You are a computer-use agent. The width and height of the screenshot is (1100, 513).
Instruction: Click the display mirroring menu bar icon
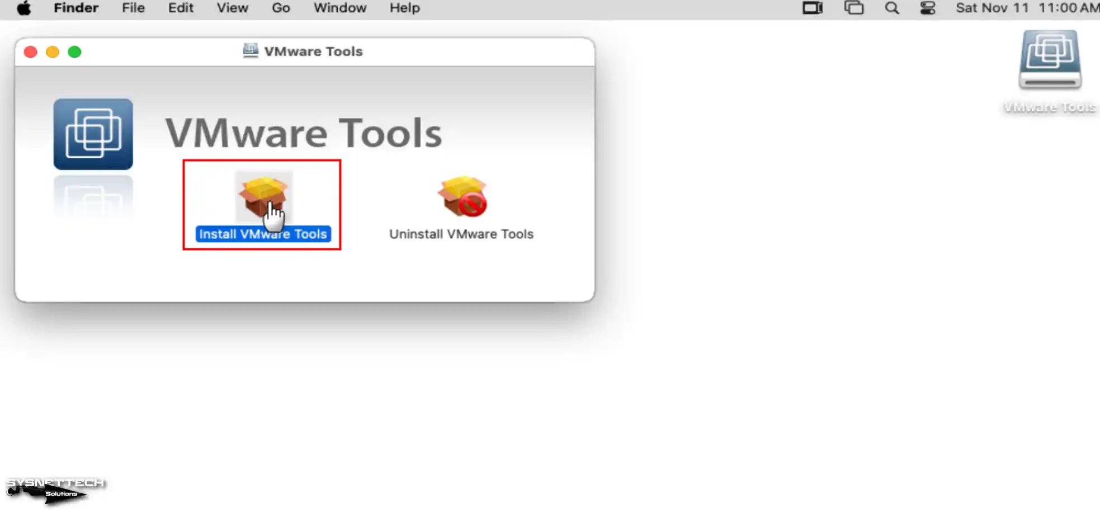812,8
